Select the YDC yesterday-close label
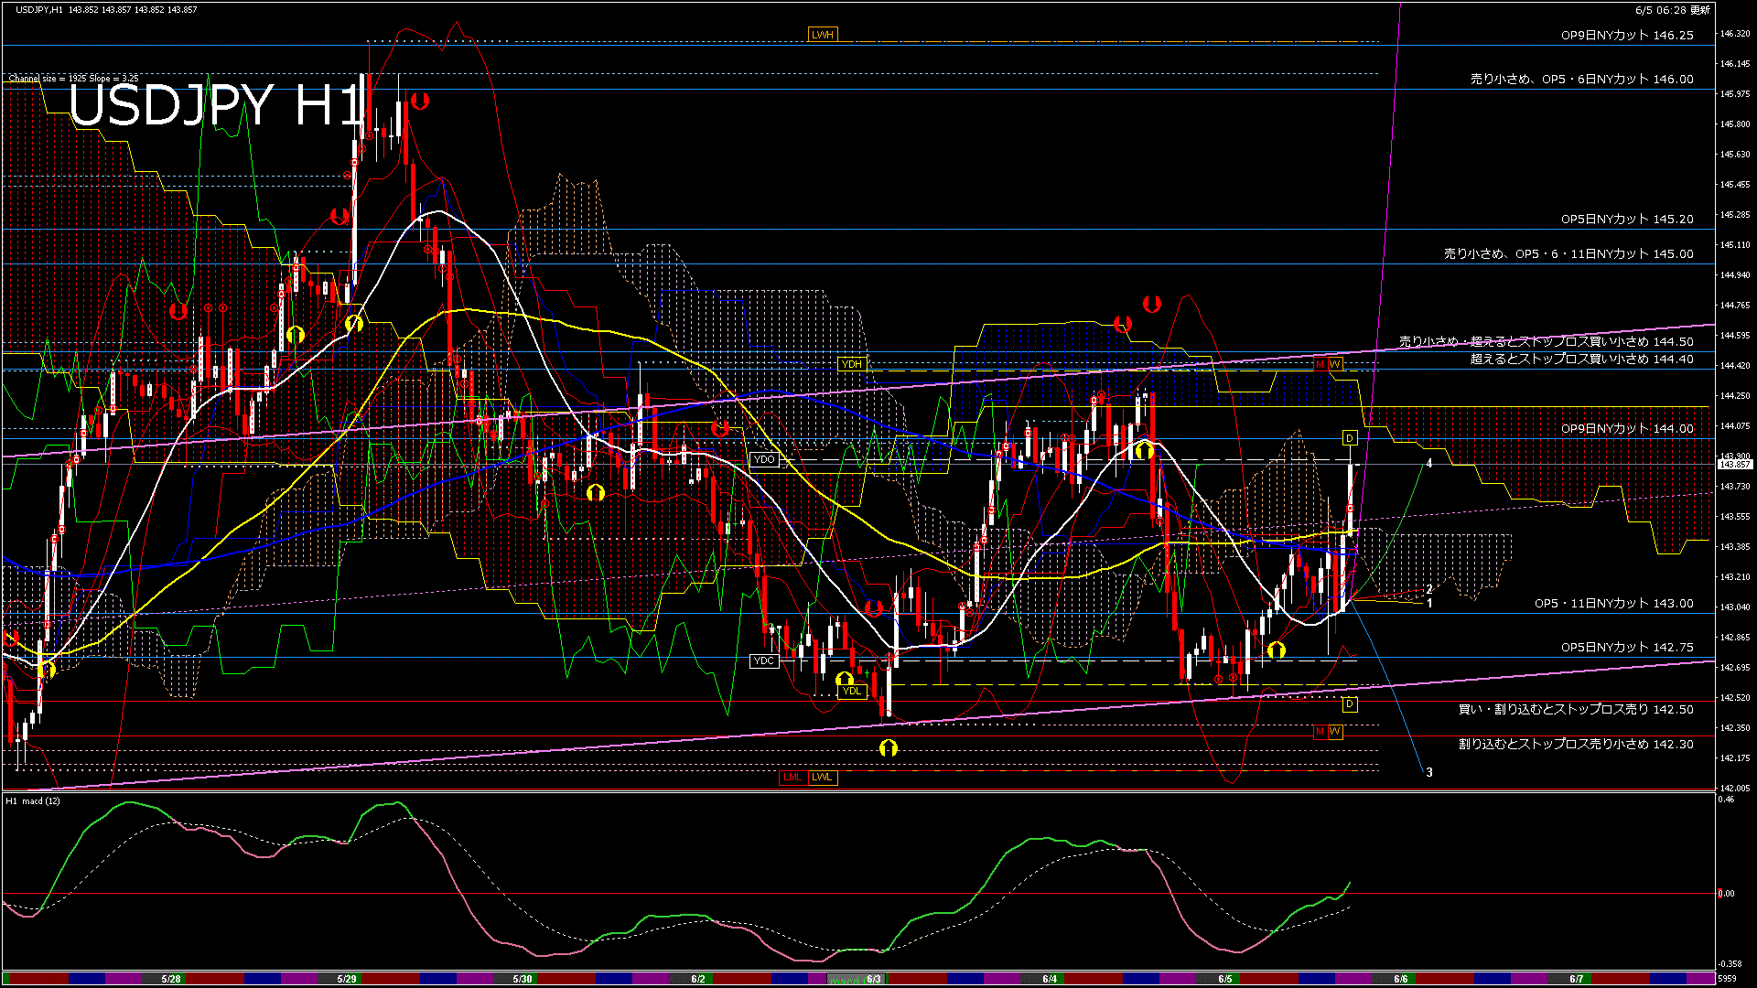 tap(763, 660)
